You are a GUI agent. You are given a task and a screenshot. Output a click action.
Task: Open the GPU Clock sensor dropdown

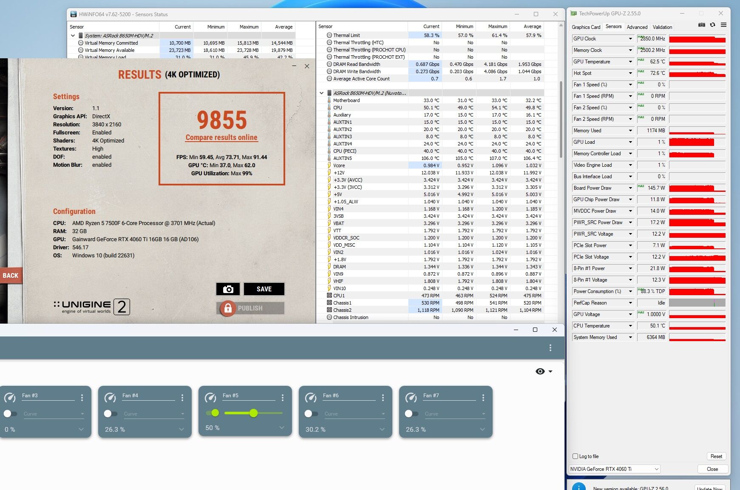[630, 39]
